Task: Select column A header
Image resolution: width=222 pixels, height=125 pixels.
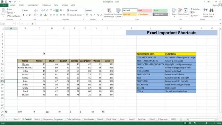Action: (11, 28)
